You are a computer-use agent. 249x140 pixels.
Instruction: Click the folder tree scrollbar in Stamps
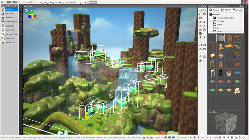(x=242, y=27)
